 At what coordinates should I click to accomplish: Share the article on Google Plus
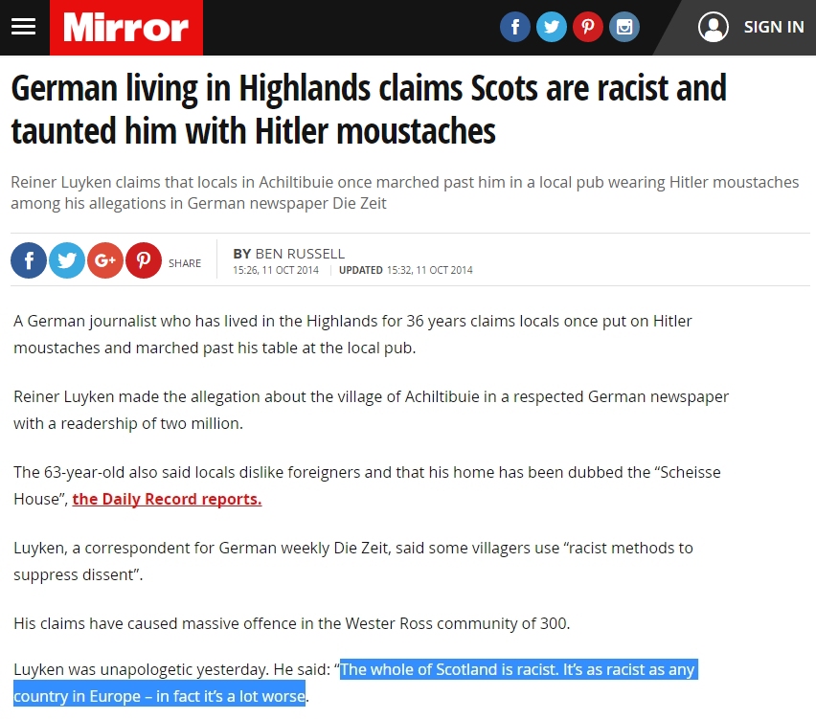[x=105, y=260]
